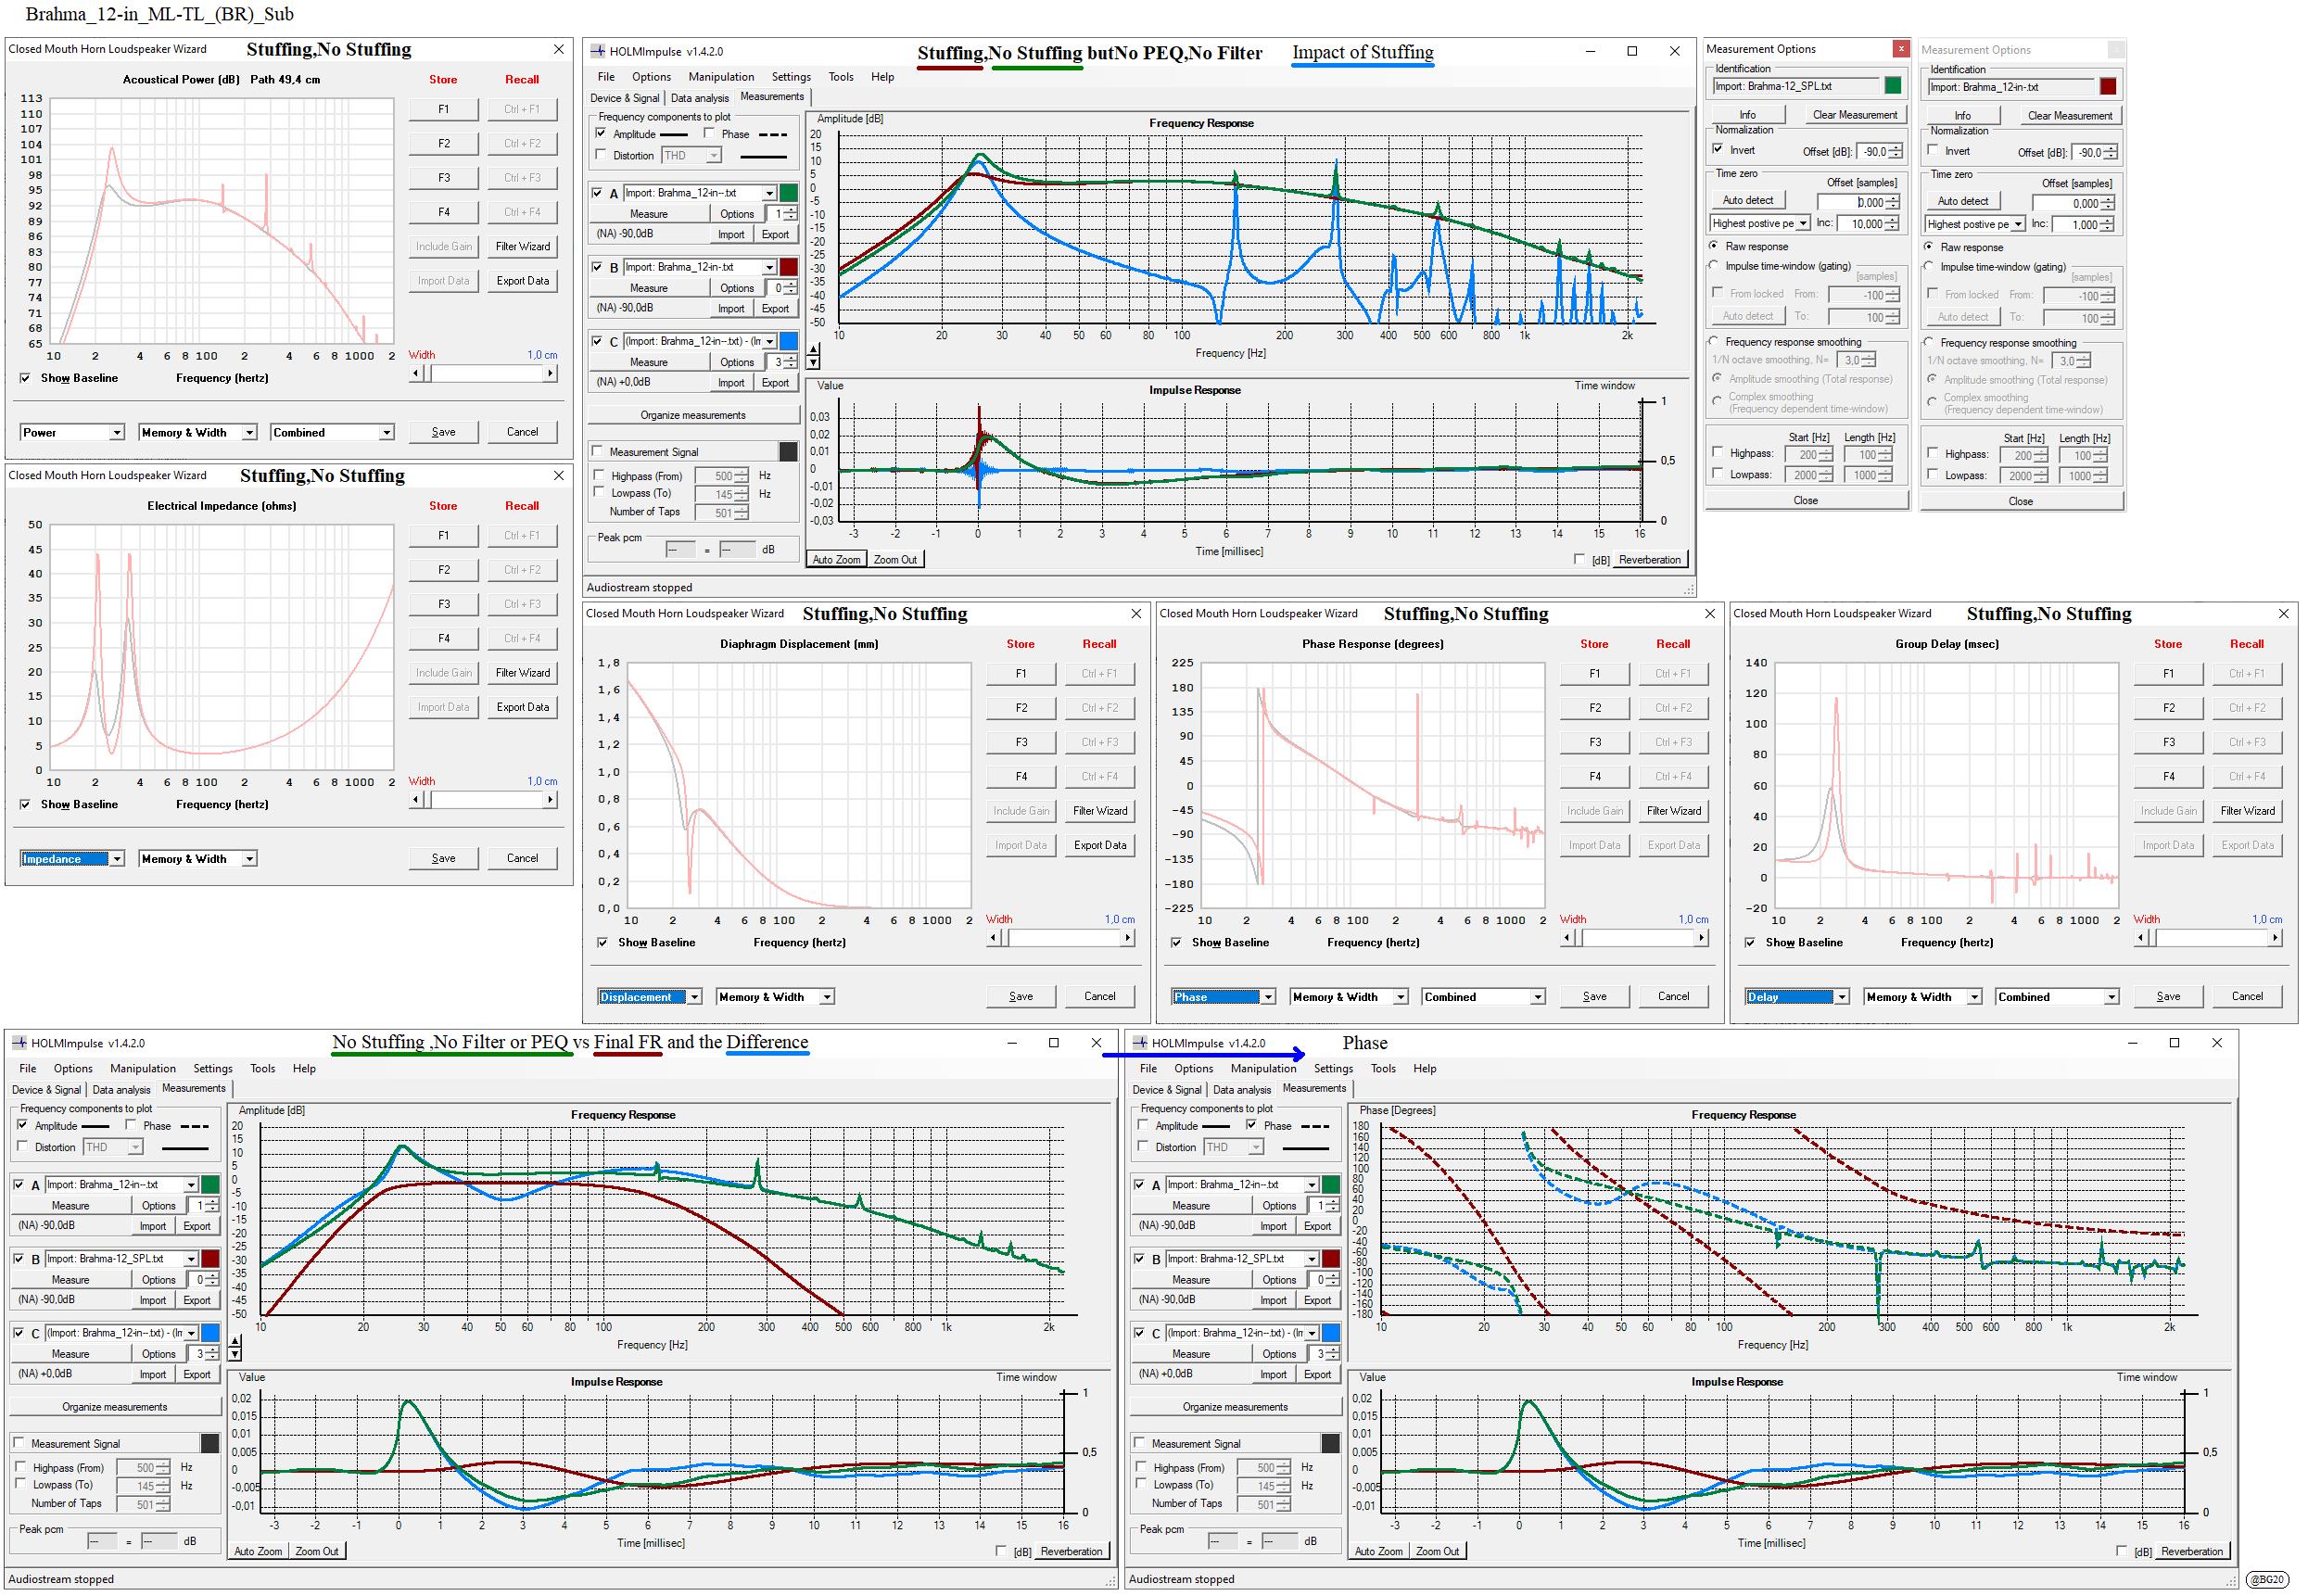Toggle the Measurement Signal checkbox in upper HOLMImpulse
Viewport: 2308px width, 1596px height.
[598, 452]
